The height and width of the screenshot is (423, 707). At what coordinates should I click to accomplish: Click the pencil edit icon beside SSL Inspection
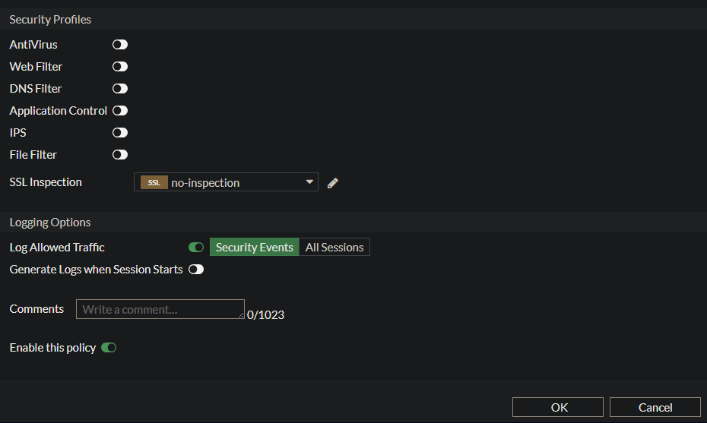(x=332, y=183)
